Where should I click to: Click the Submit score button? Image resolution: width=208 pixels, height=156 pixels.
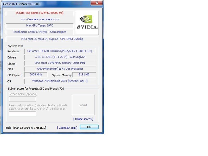click(83, 105)
